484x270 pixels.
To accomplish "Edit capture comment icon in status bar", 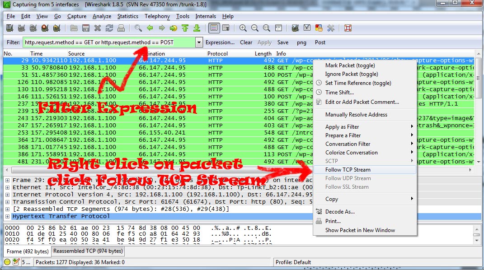I will pyautogui.click(x=16, y=262).
